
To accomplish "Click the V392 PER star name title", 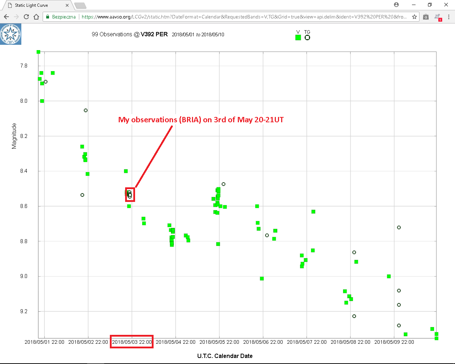I will pos(154,34).
